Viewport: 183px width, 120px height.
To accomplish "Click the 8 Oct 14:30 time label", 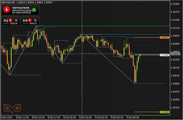I will pos(38,117).
